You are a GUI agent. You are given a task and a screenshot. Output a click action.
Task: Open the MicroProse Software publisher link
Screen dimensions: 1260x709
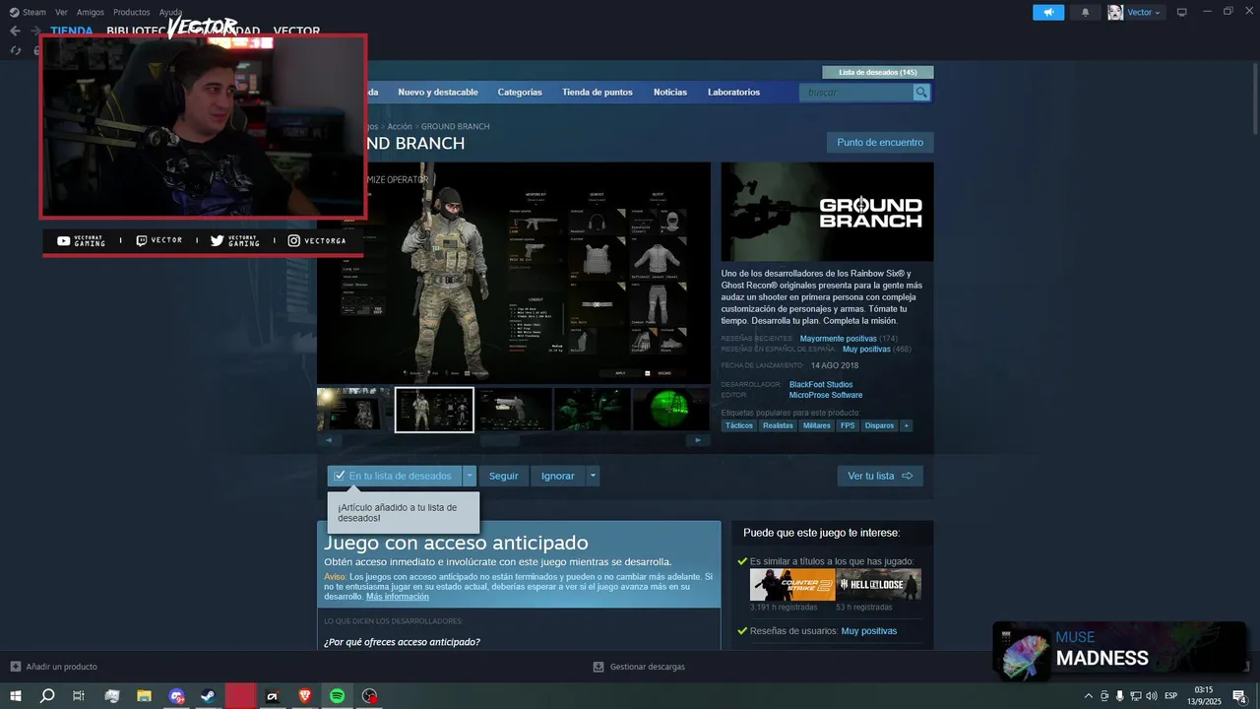826,395
